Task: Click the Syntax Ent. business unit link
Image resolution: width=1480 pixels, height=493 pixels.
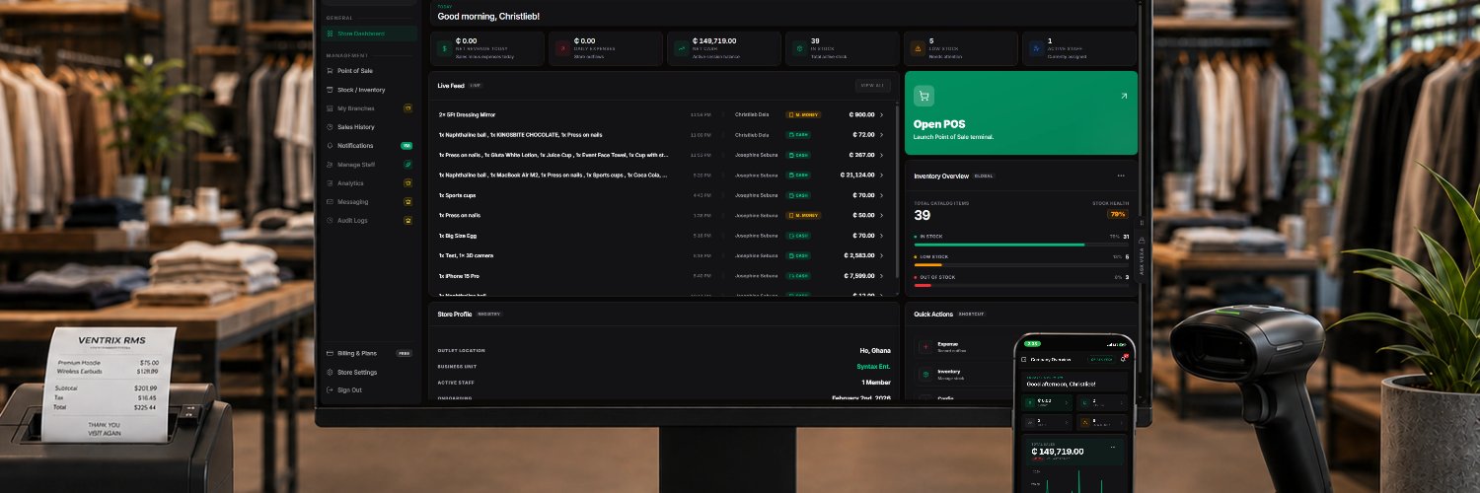Action: 873,366
